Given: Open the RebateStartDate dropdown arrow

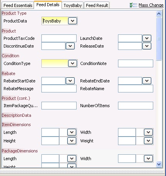Looking at the screenshot, I should (70, 81).
